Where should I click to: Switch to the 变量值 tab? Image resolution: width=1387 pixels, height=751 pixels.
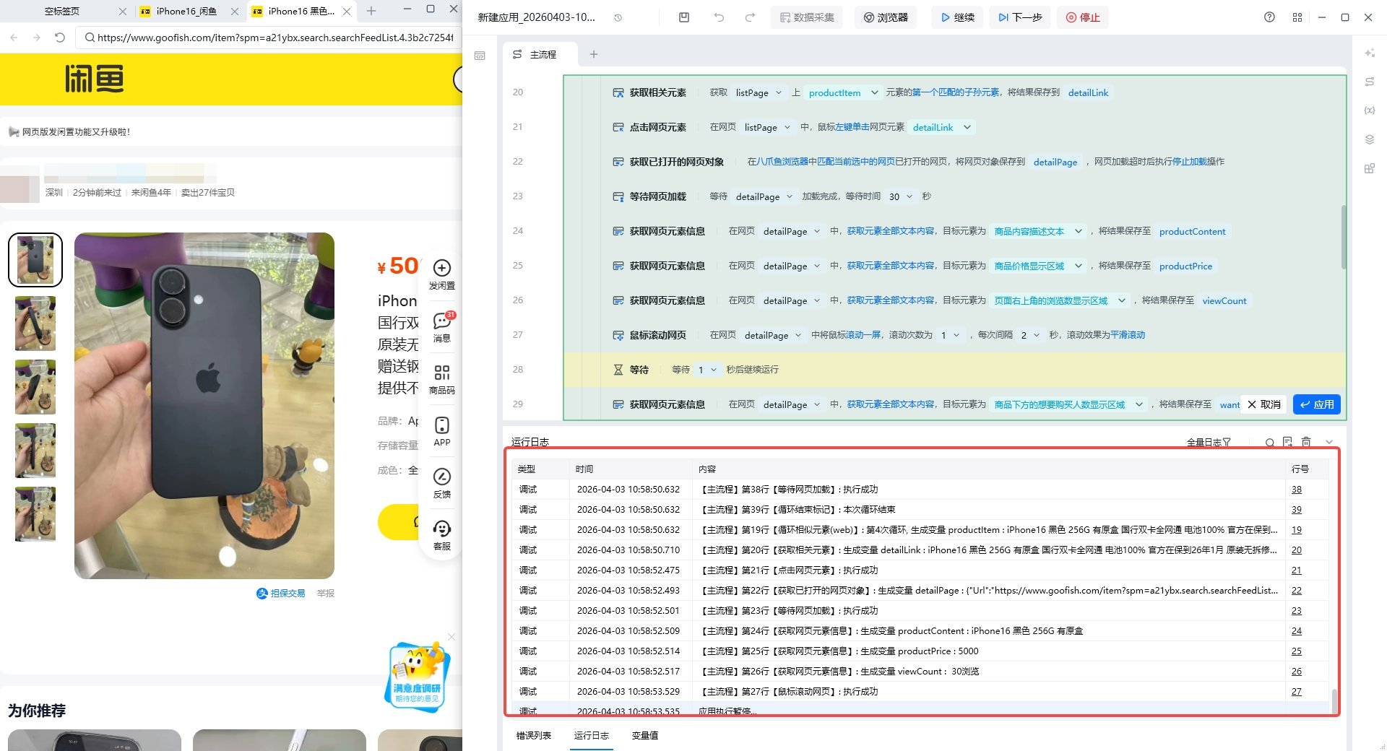[x=644, y=735]
